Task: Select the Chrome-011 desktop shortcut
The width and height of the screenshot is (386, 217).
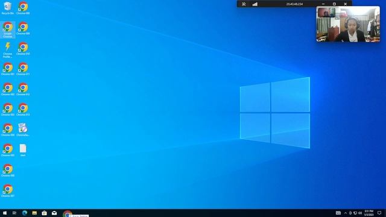Action: pyautogui.click(x=23, y=69)
